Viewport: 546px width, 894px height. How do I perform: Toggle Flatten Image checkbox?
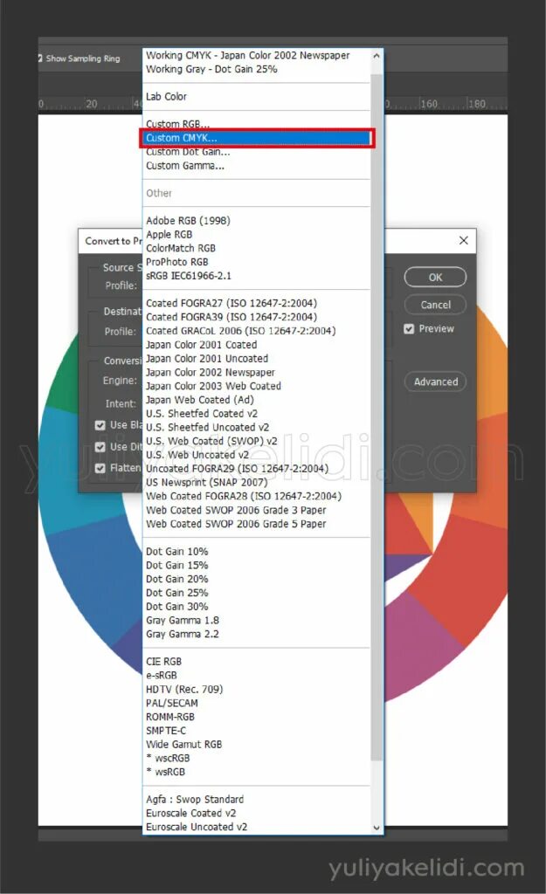(x=100, y=468)
